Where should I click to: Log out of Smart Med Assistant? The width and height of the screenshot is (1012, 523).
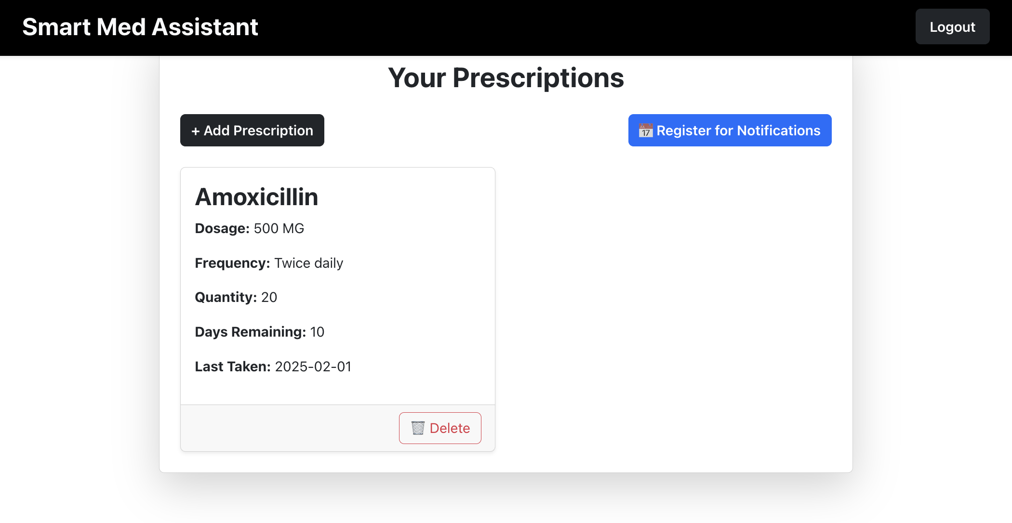coord(952,27)
